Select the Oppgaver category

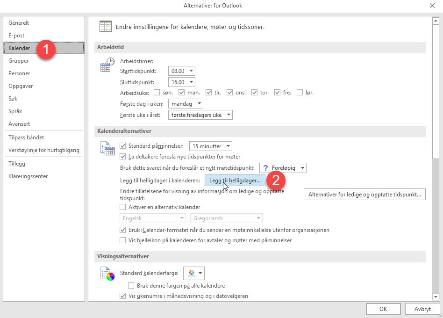(x=44, y=86)
